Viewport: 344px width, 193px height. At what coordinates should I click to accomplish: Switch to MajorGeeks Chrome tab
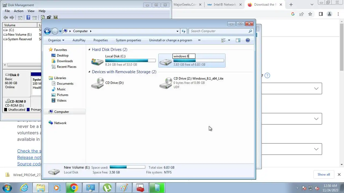(187, 5)
